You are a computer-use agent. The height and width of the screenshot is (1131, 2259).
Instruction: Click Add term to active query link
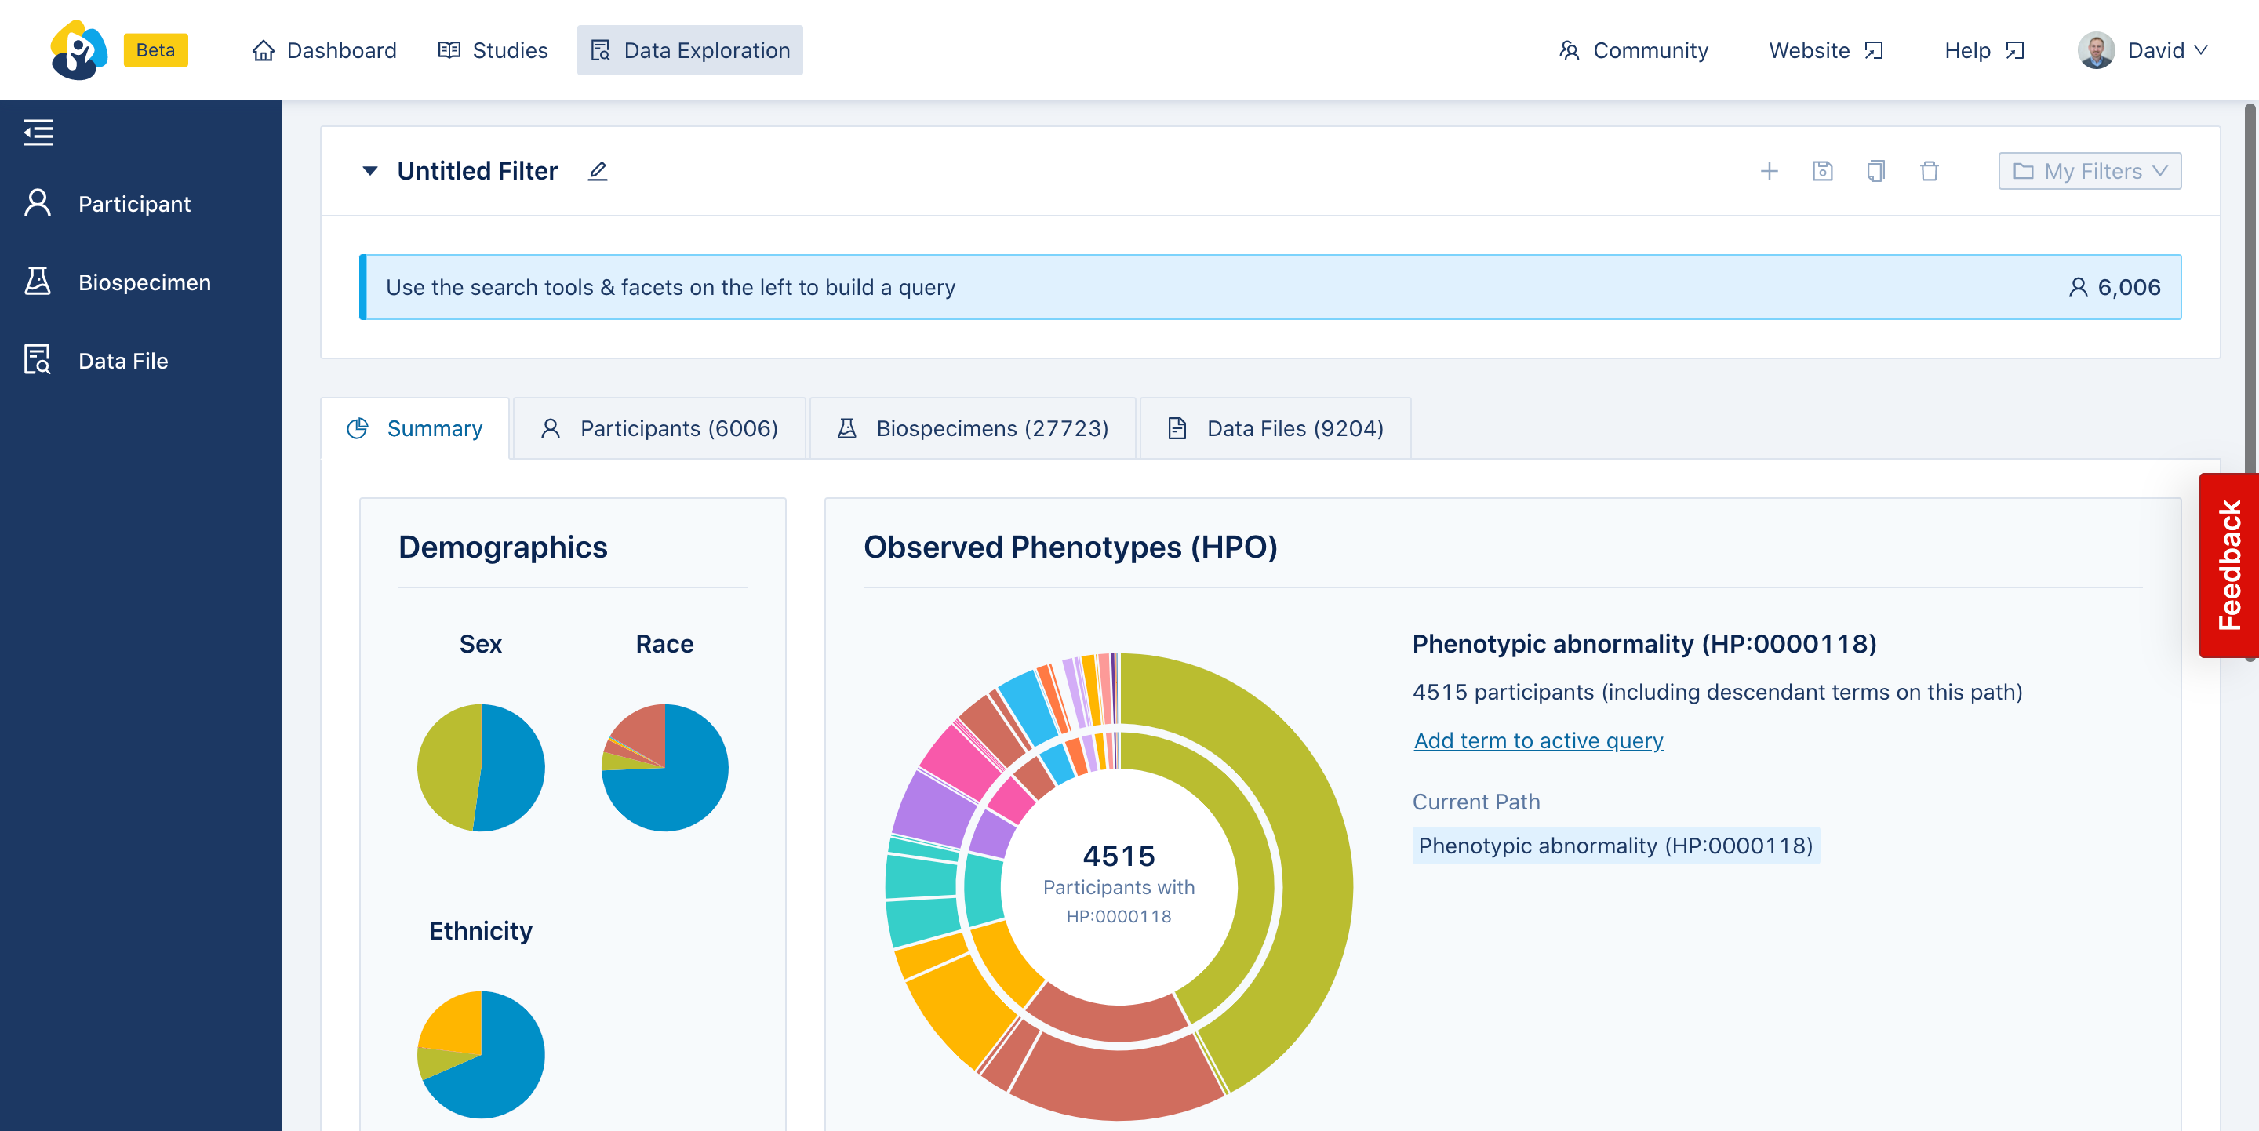pyautogui.click(x=1537, y=740)
